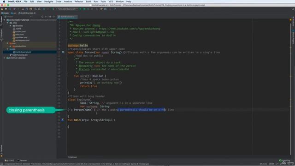Open the Help menu
Screen dimensions: 295x166
pos(129,1)
